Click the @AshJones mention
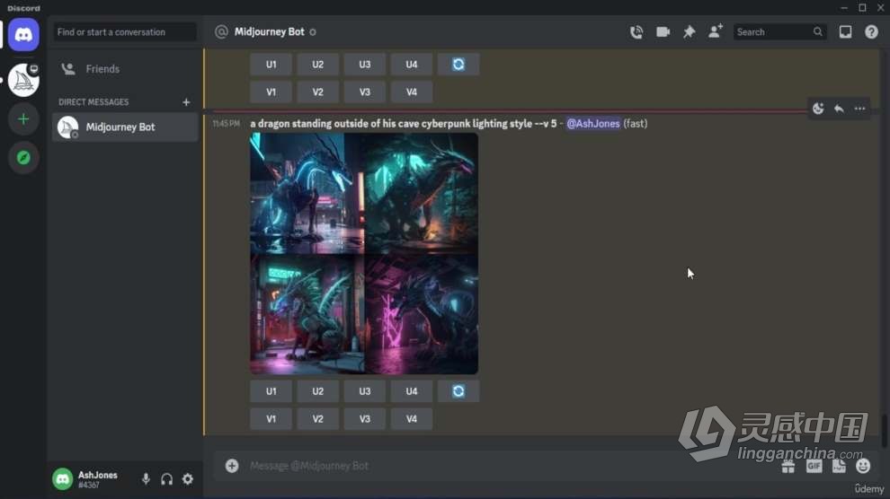This screenshot has width=890, height=499. click(593, 124)
